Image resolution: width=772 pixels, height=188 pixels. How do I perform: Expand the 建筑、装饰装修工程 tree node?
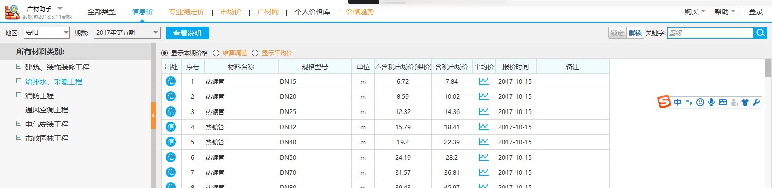point(19,66)
